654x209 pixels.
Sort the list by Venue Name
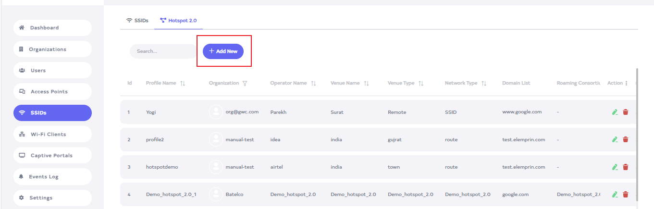click(366, 83)
